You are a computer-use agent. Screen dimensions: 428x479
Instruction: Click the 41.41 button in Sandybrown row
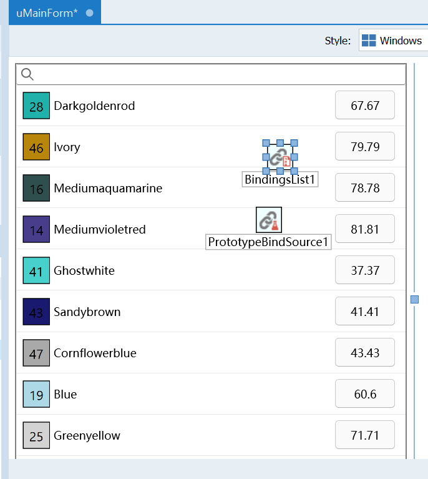click(365, 311)
